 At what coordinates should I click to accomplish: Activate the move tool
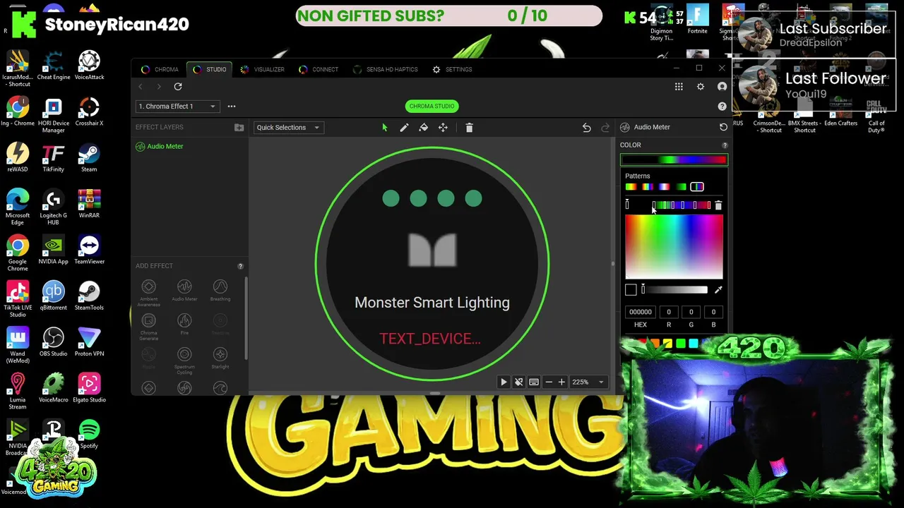(x=443, y=128)
